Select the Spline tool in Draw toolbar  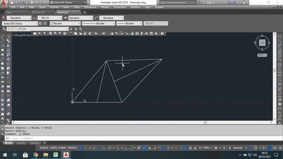[x=2, y=73]
